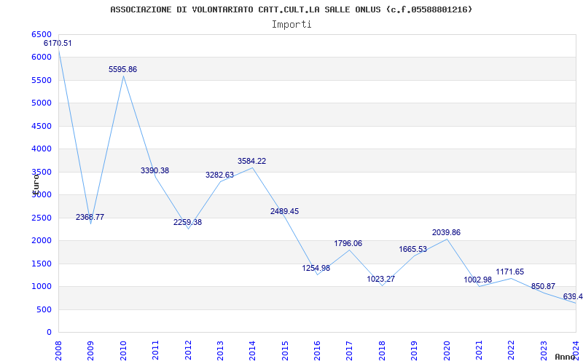
Task: Click data label 5595.86
Action: tap(122, 69)
